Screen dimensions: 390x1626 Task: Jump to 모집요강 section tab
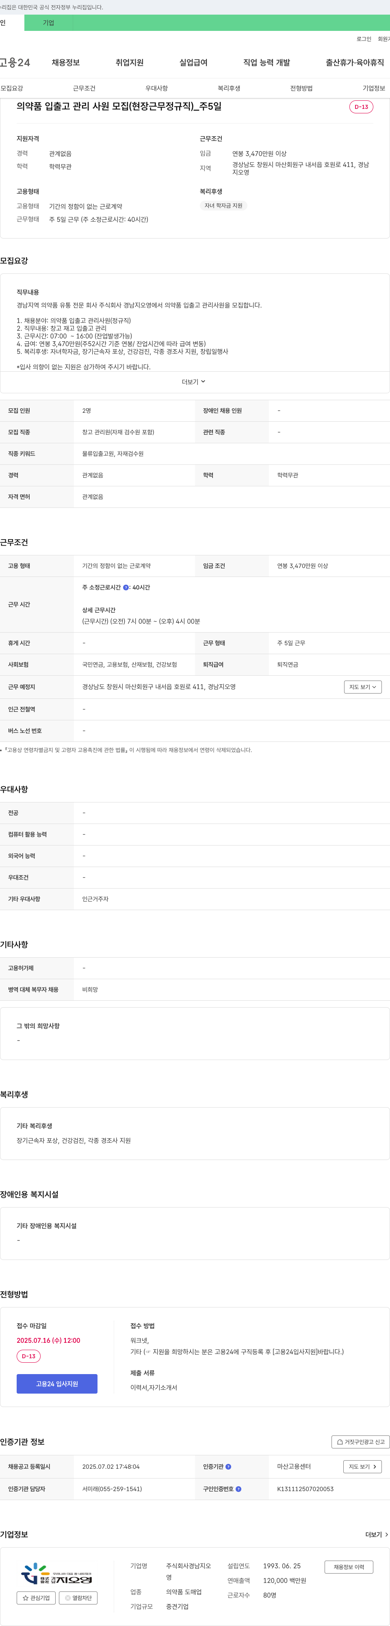(x=11, y=89)
